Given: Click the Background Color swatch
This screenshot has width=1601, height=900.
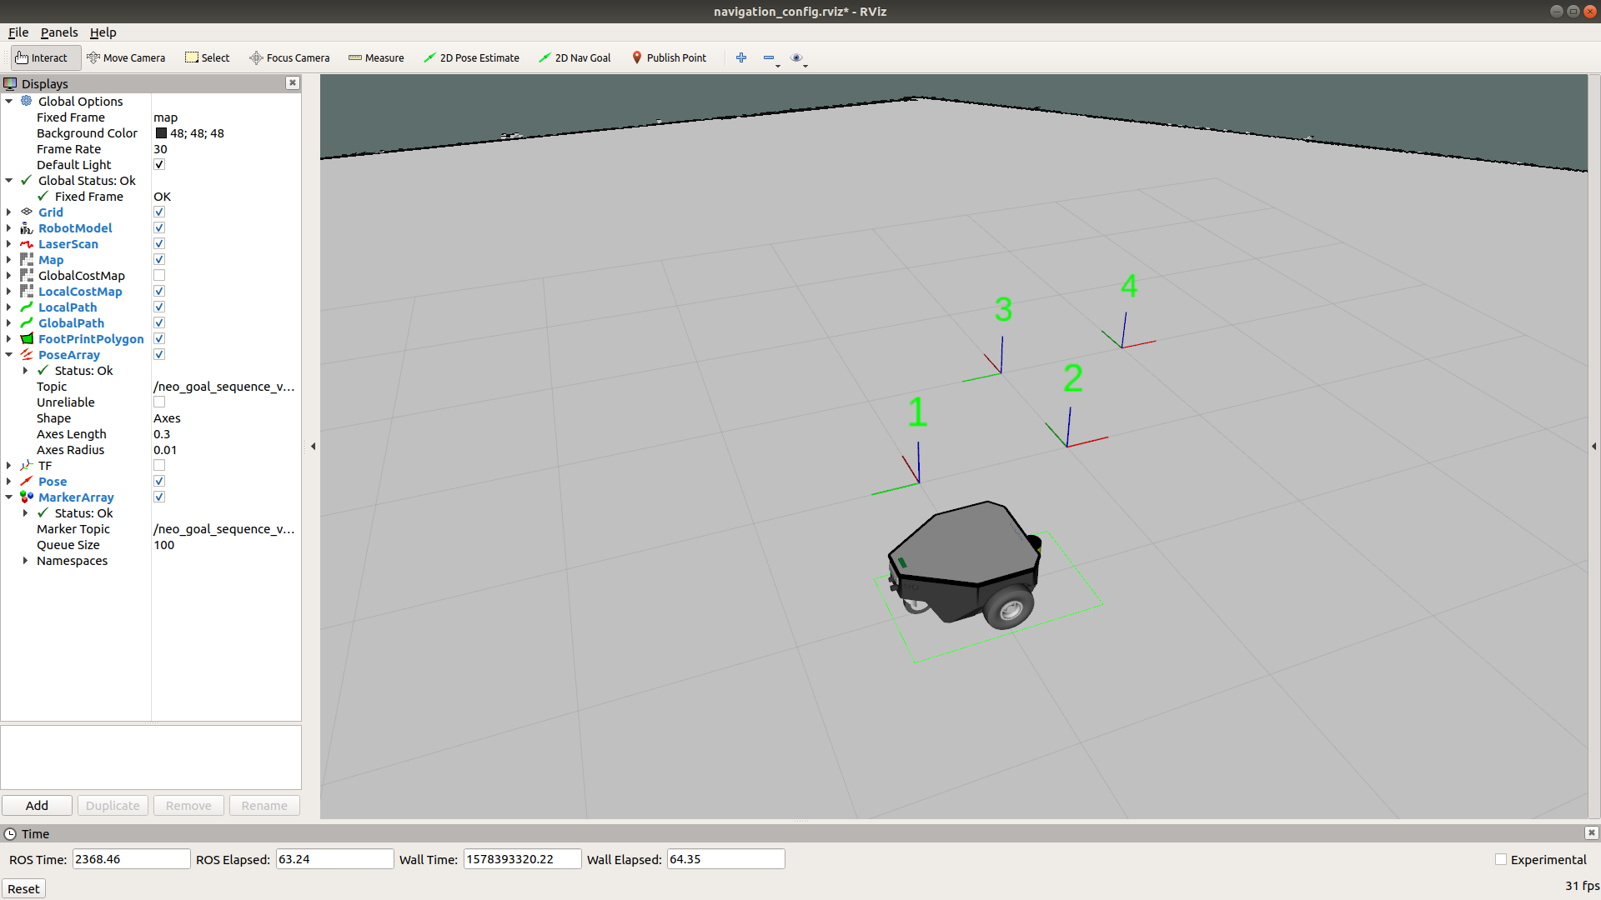Looking at the screenshot, I should click(161, 133).
